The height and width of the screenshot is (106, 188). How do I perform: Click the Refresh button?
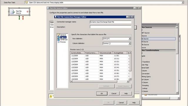[x=106, y=86]
